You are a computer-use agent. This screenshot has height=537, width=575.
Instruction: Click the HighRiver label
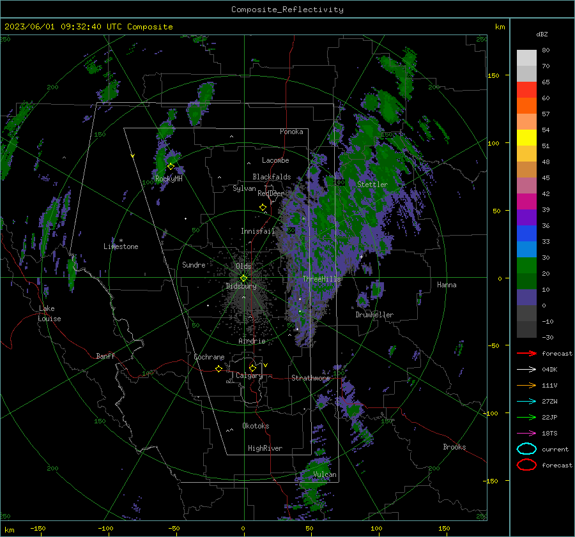pos(265,448)
